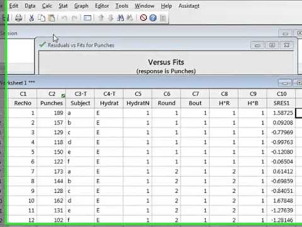Image resolution: width=302 pixels, height=227 pixels.
Task: Select the C5 column header
Action: (138, 94)
